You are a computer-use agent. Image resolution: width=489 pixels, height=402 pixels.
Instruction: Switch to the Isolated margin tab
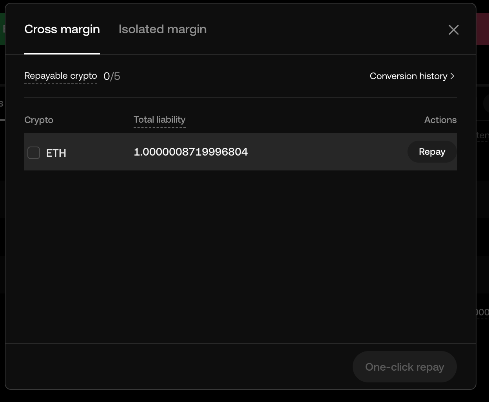(x=162, y=29)
